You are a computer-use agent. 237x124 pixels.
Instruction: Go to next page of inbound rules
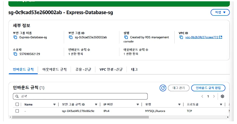[214, 96]
